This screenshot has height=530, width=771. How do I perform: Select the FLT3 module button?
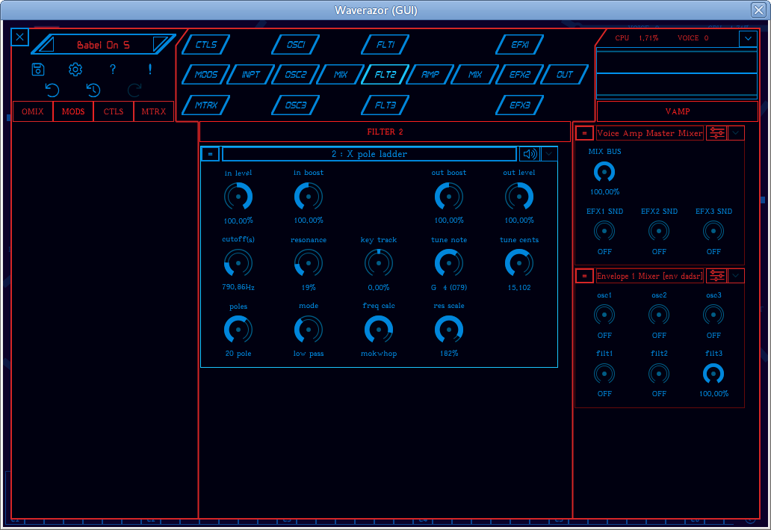[x=385, y=105]
